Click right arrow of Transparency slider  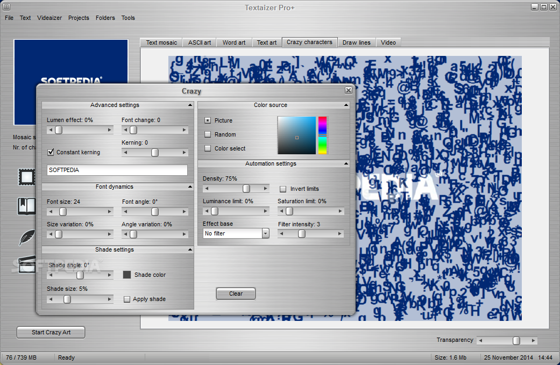click(x=533, y=341)
